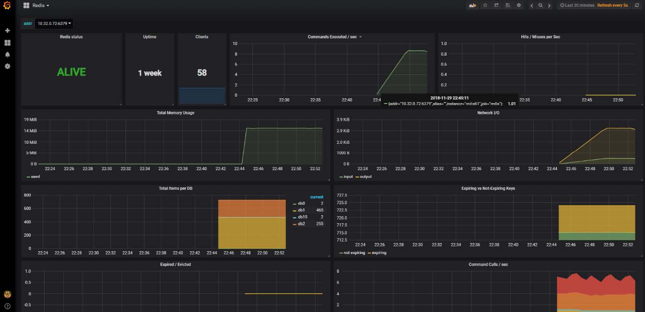Open the Network I/O panel title menu
645x312 pixels.
point(488,113)
